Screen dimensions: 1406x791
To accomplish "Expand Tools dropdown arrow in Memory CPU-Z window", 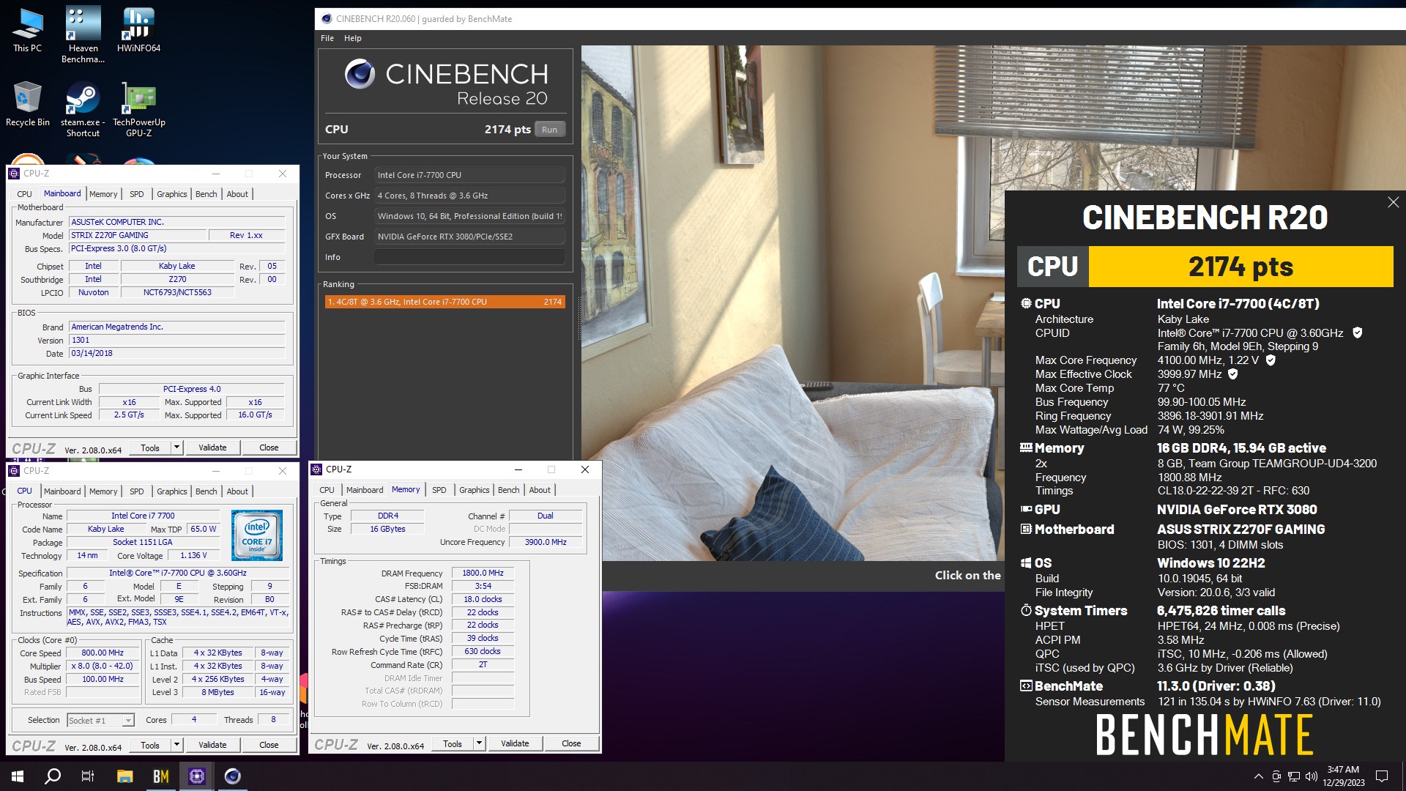I will point(479,743).
